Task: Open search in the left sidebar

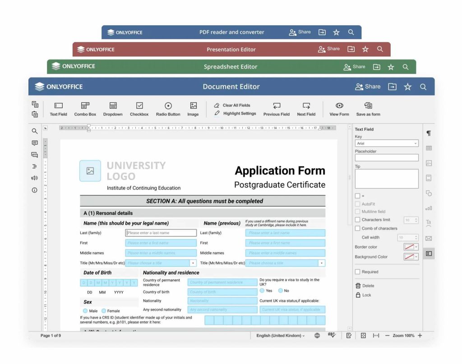Action: (35, 131)
